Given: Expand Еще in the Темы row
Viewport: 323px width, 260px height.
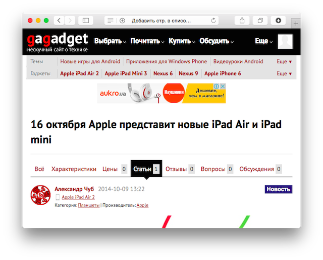Looking at the screenshot, I should coord(284,61).
